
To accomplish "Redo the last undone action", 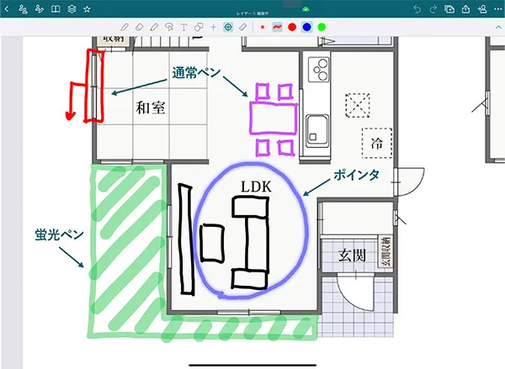I will click(x=433, y=9).
